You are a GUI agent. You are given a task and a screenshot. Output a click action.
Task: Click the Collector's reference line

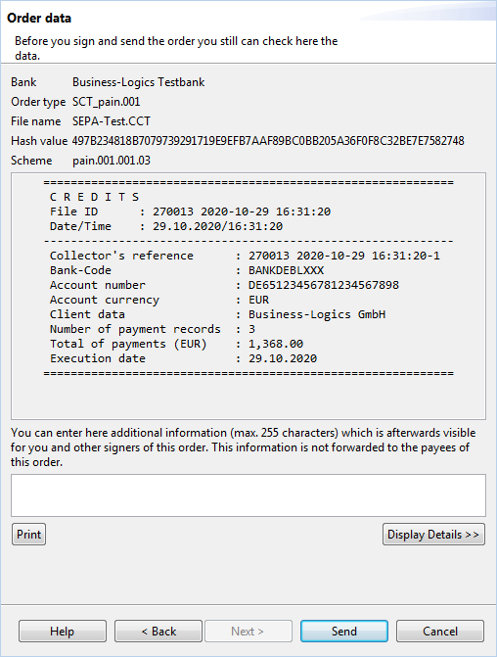pyautogui.click(x=245, y=256)
